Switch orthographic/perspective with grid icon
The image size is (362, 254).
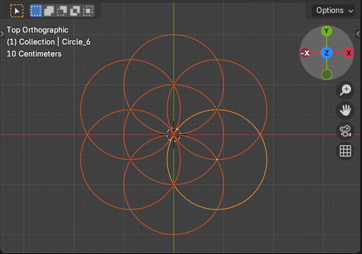click(345, 151)
